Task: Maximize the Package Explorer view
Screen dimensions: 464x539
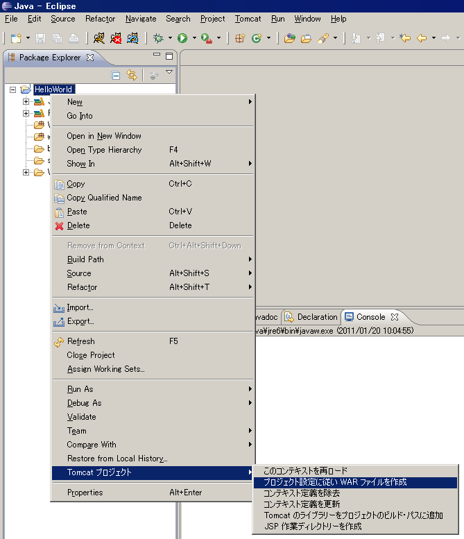Action: click(169, 56)
